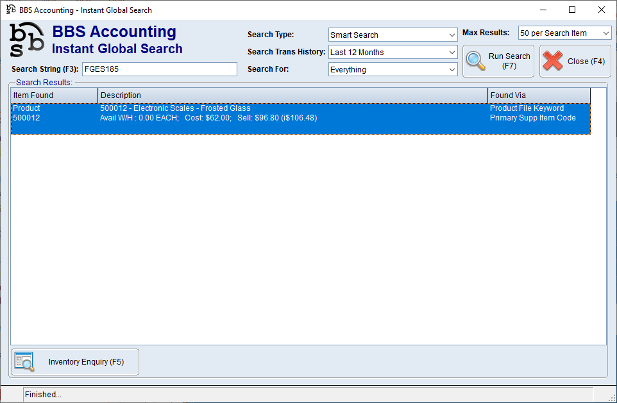
Task: Sort by the Item Found column header
Action: click(x=54, y=95)
